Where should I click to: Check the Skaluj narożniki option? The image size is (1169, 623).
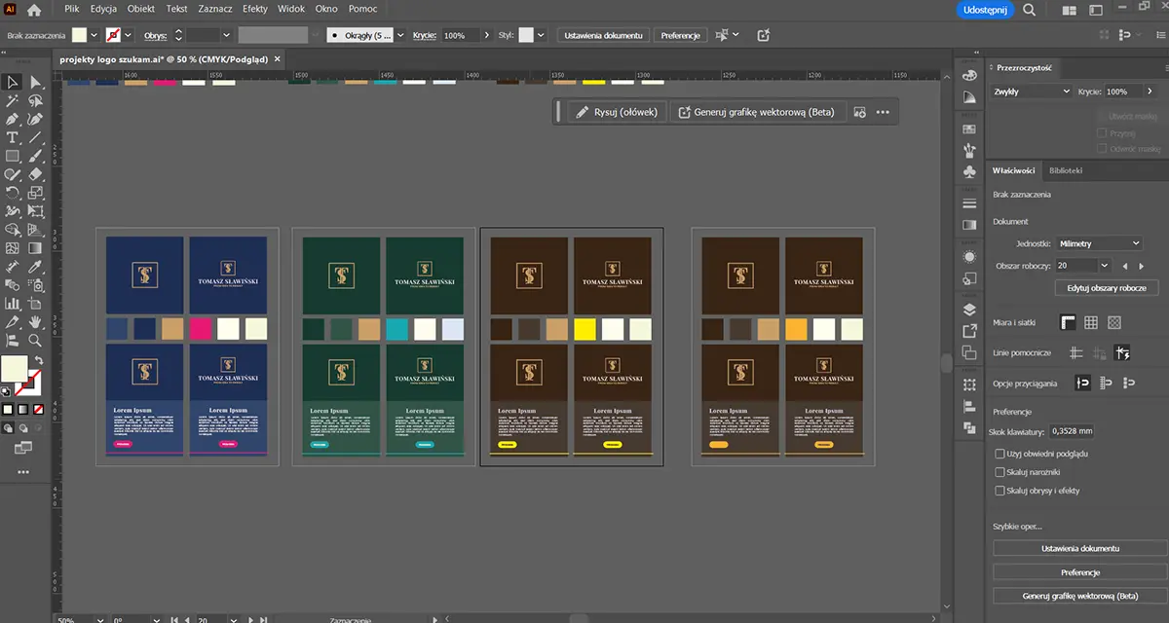coord(1000,472)
